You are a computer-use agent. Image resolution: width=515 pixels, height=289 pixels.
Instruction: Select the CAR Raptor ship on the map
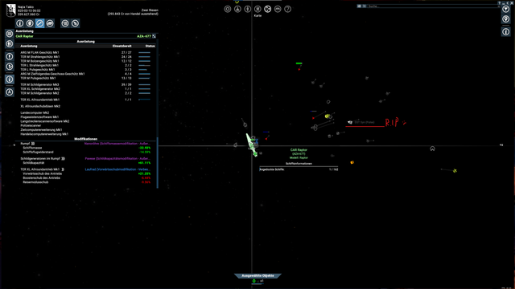pyautogui.click(x=252, y=144)
